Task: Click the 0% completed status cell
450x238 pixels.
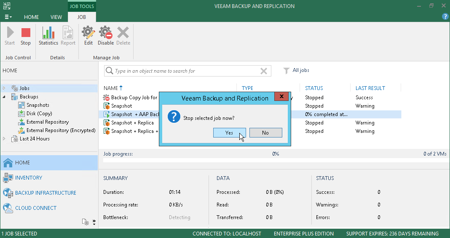Action: pos(326,114)
